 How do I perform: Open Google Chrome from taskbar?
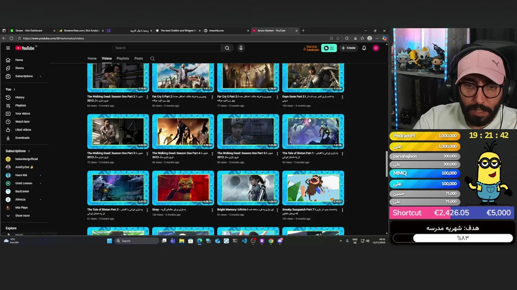(x=271, y=241)
